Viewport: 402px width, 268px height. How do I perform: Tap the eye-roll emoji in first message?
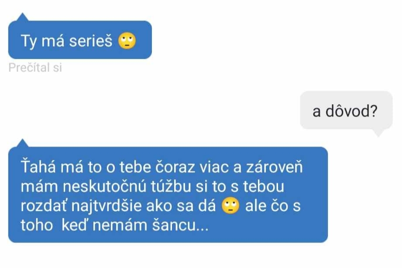pos(127,41)
